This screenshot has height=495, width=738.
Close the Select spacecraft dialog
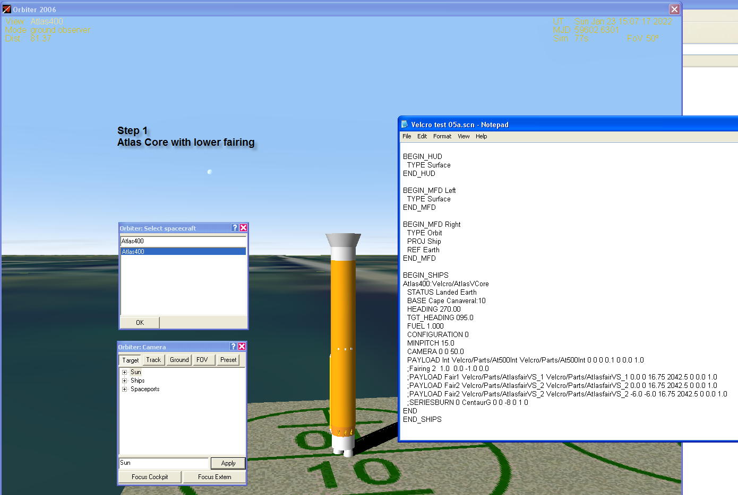point(243,228)
